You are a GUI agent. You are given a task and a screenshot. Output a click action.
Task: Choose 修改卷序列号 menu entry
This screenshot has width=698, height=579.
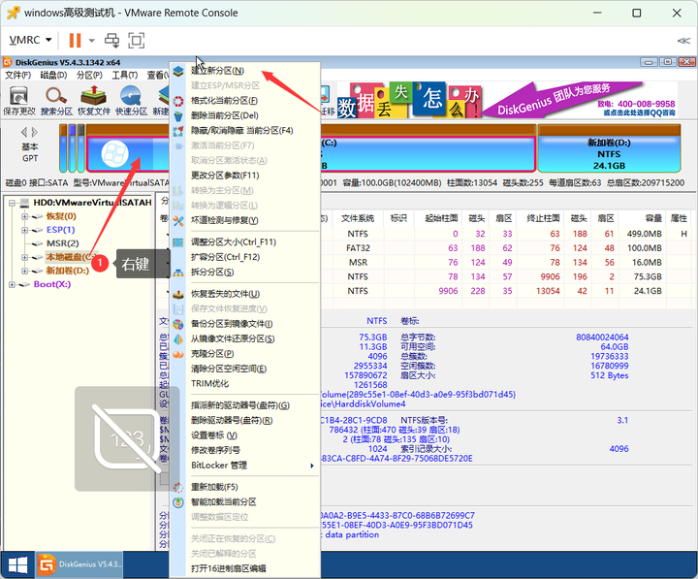245,450
